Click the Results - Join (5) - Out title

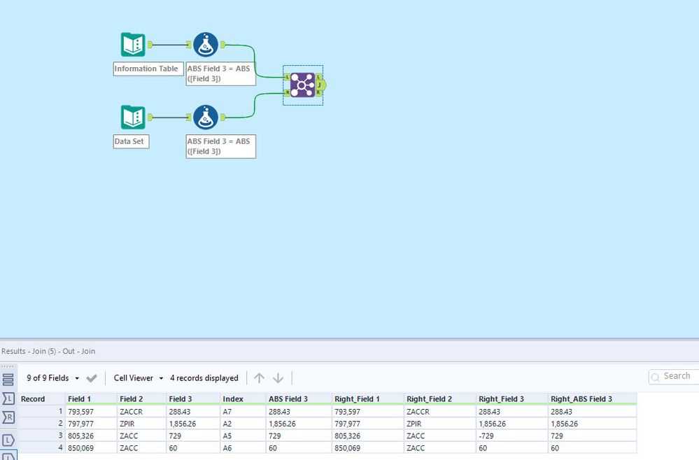pos(48,351)
